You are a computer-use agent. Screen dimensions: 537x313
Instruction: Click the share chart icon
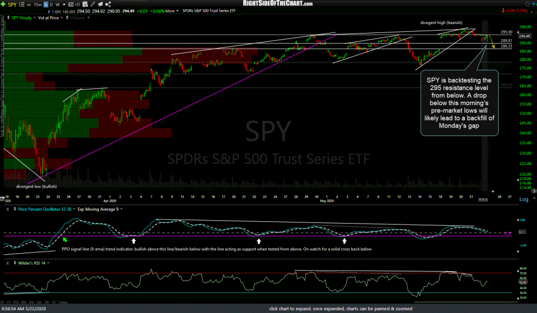[x=108, y=4]
